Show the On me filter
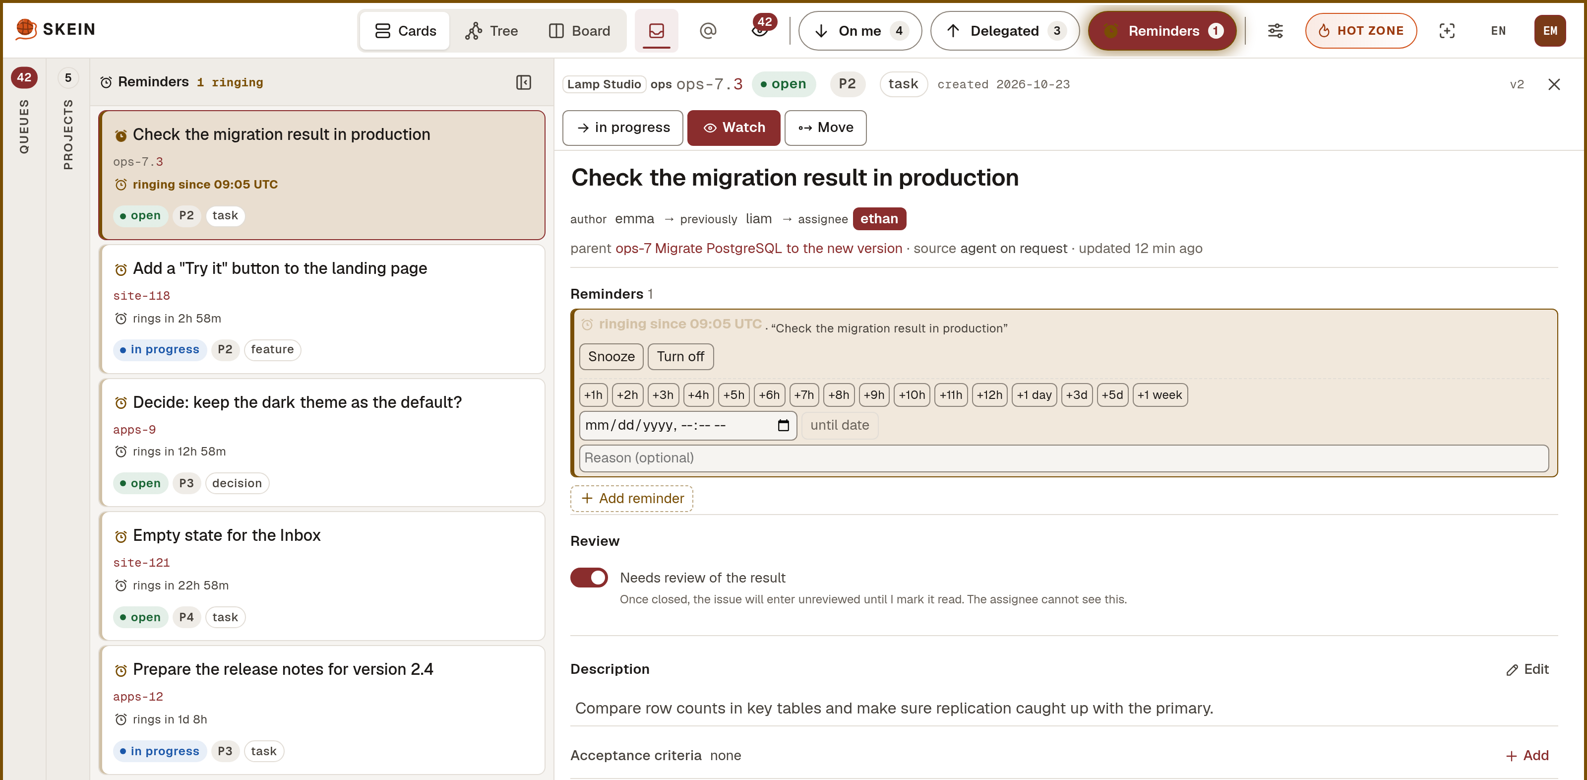 pyautogui.click(x=860, y=31)
